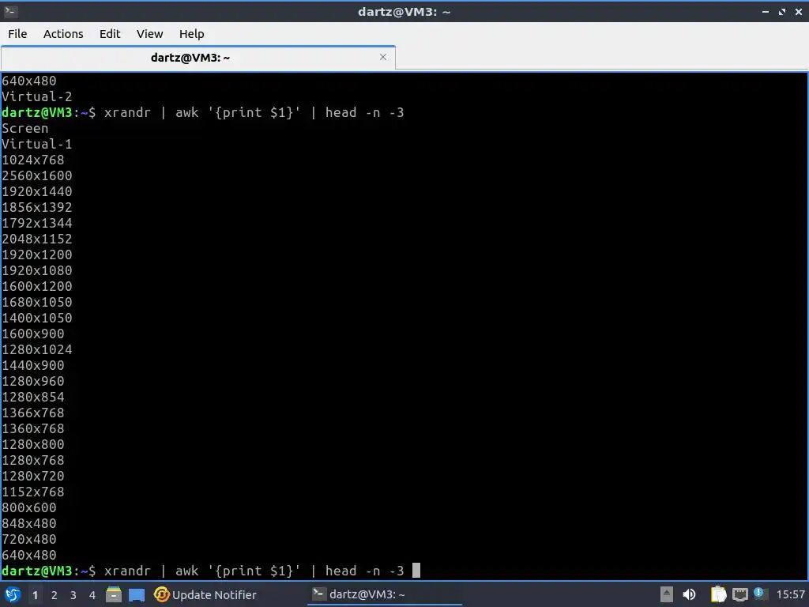Open the volume control in the tray
Image resolution: width=809 pixels, height=607 pixels.
click(689, 594)
